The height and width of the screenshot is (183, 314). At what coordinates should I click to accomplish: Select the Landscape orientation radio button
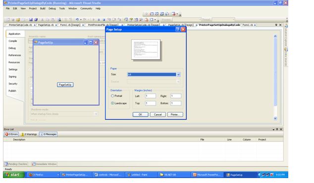click(x=112, y=103)
